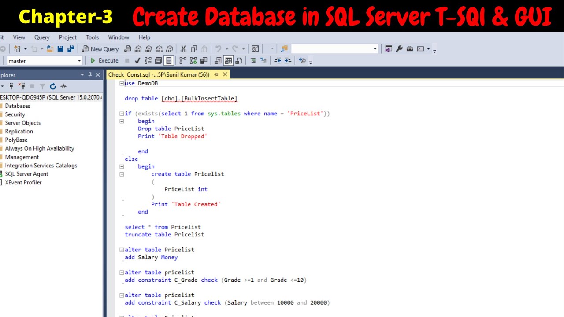This screenshot has height=317, width=564.
Task: Click the New Query button
Action: tap(100, 49)
